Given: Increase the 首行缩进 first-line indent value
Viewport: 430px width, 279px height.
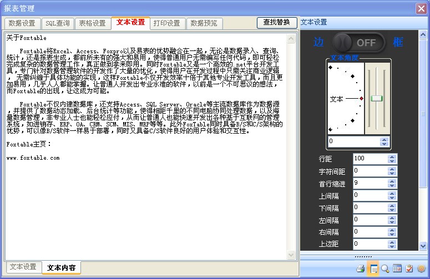Looking at the screenshot, I should click(x=392, y=180).
